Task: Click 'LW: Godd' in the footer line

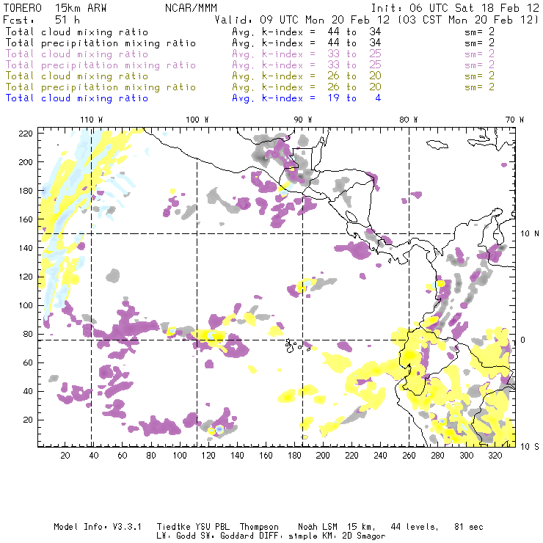Action: coord(176,536)
